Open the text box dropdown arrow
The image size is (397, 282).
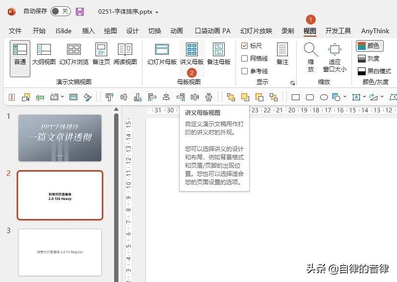point(364,96)
